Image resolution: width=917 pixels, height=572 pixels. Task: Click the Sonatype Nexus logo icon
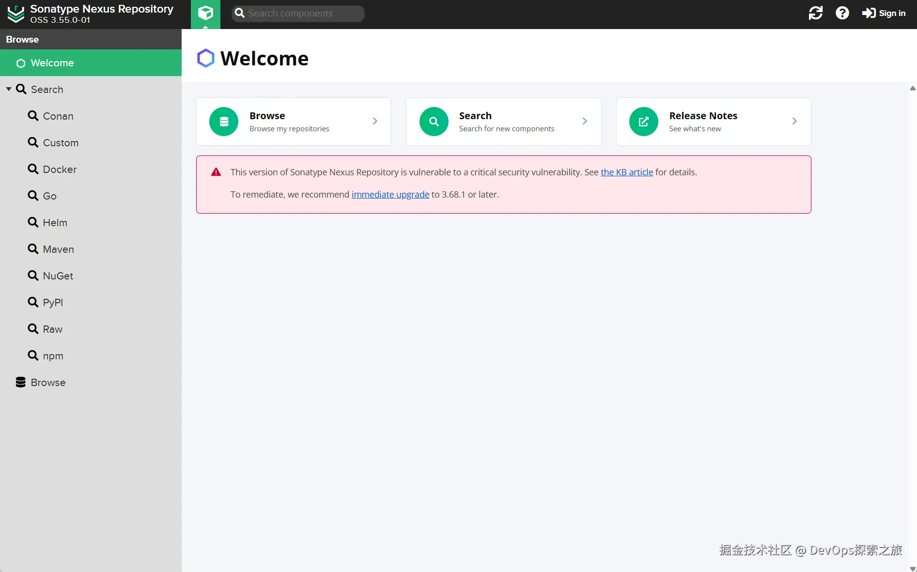coord(16,14)
